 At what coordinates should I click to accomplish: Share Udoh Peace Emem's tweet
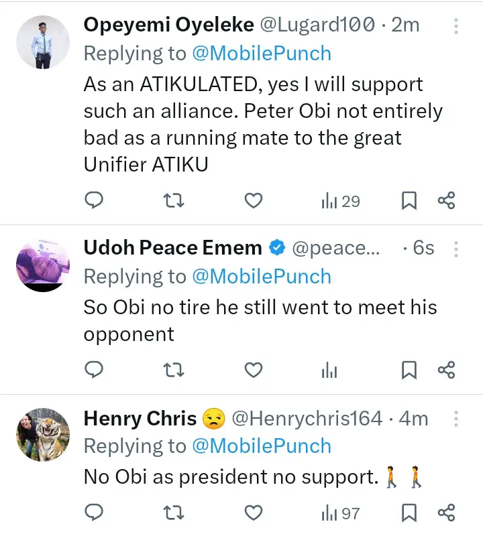tap(446, 369)
